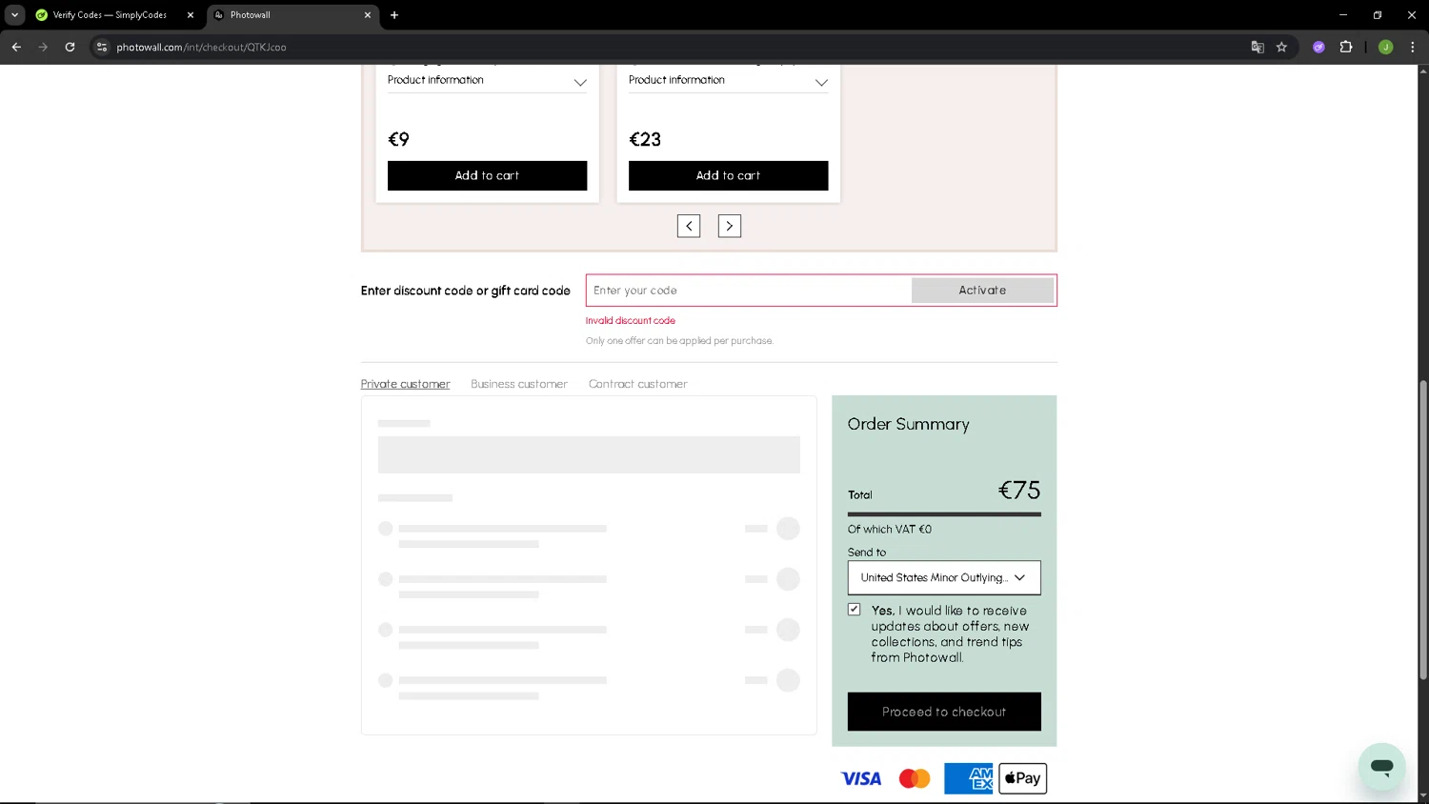The height and width of the screenshot is (804, 1429).
Task: Add the €23 product to cart
Action: click(728, 175)
